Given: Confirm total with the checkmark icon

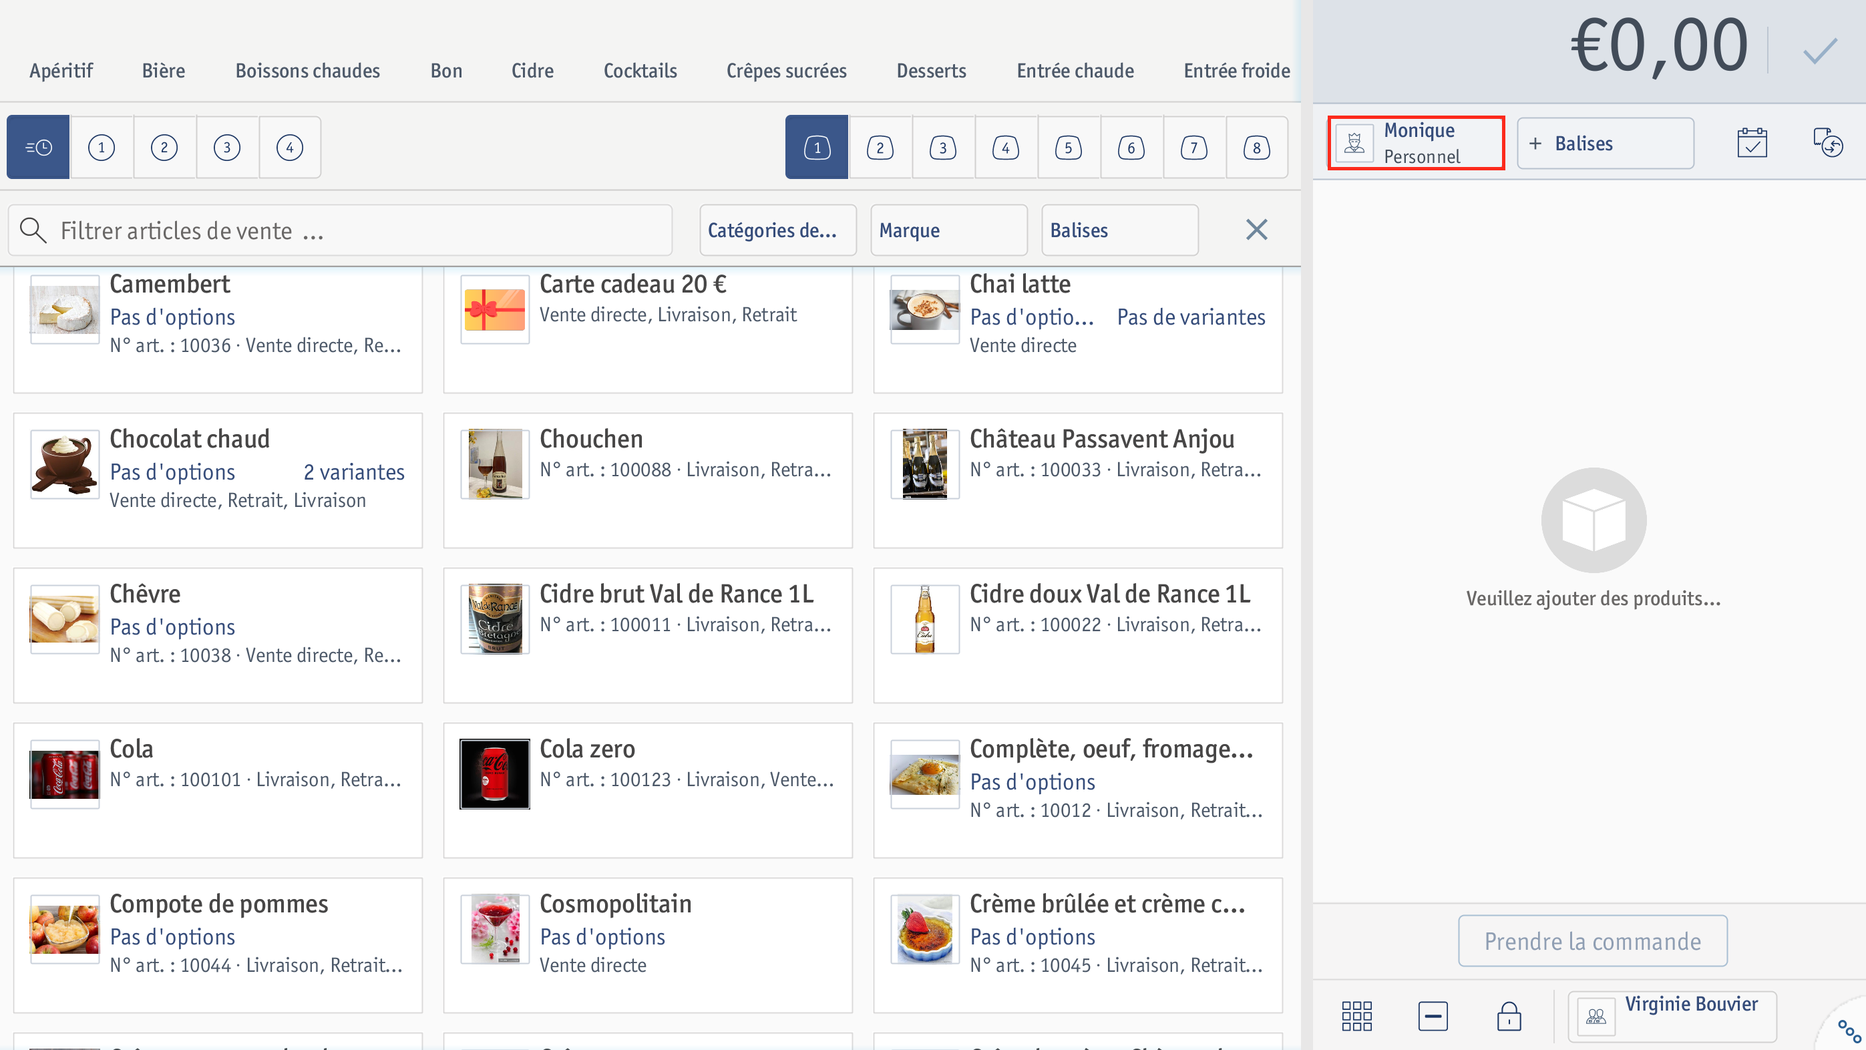Looking at the screenshot, I should pyautogui.click(x=1820, y=50).
